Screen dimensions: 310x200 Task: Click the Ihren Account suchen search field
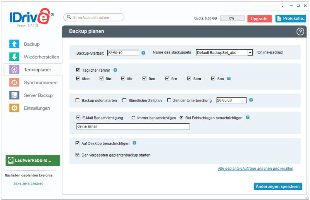pos(94,17)
